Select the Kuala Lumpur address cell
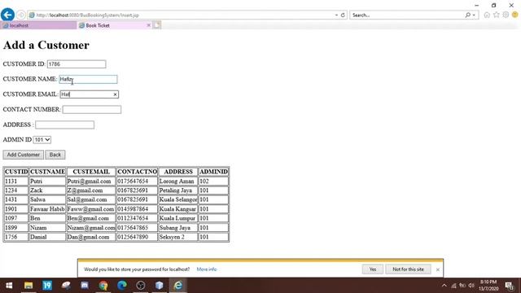Screen dimensions: 521x293 pyautogui.click(x=177, y=218)
